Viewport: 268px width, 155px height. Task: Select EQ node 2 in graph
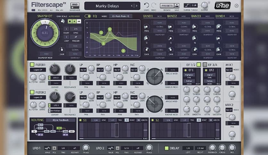click(103, 44)
